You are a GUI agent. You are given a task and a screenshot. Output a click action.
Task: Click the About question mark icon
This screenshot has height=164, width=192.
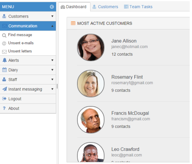pyautogui.click(x=4, y=108)
